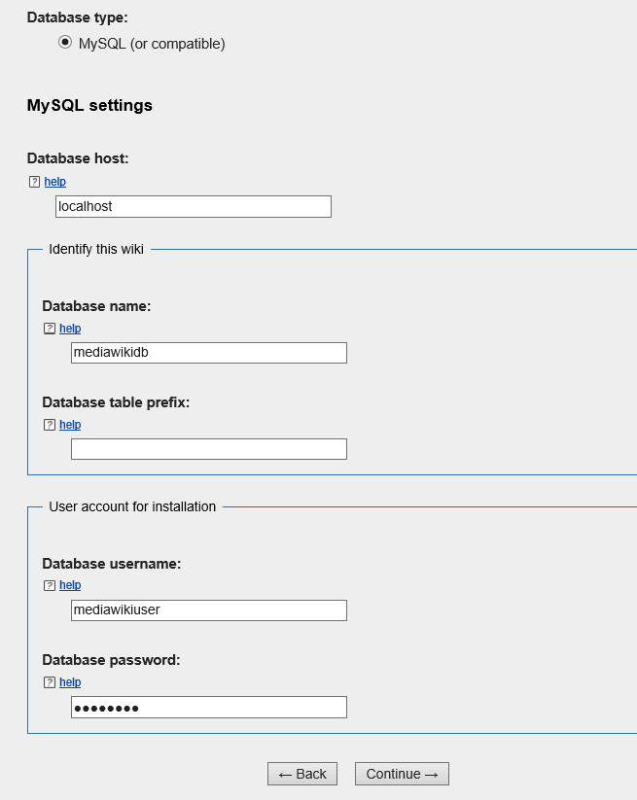Viewport: 637px width, 800px height.
Task: Proceed with the Continue button
Action: pos(403,774)
